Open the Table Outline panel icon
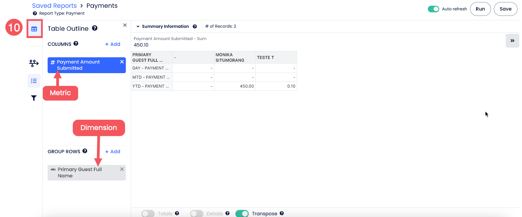This screenshot has height=217, width=522. pyautogui.click(x=34, y=29)
